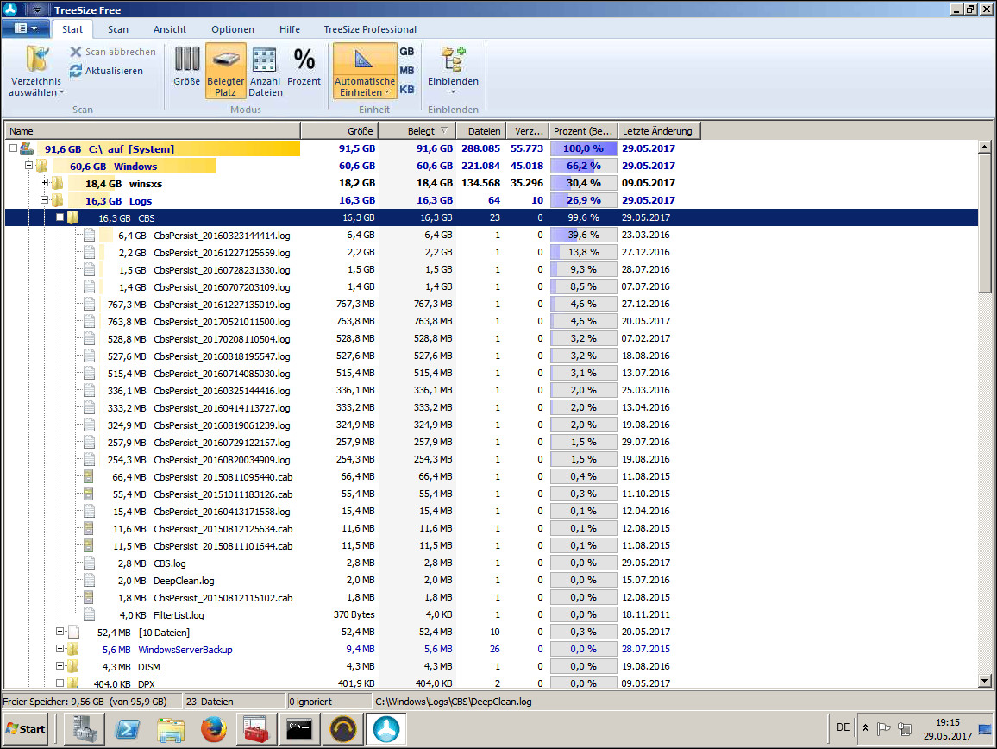Set the unit to MB
Screen dimensions: 997x749
pos(407,71)
